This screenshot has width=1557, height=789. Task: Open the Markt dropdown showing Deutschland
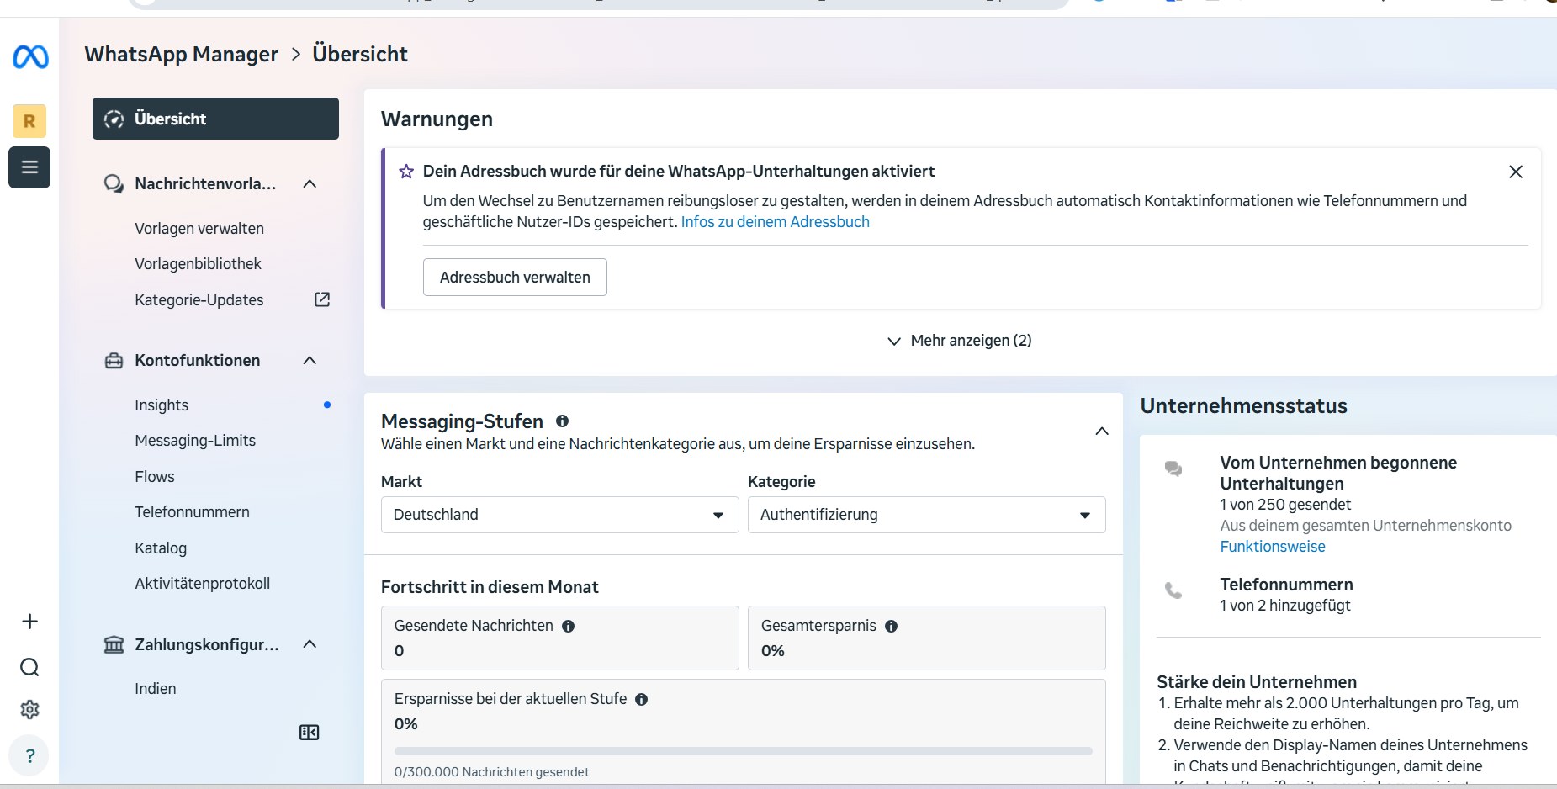coord(559,515)
